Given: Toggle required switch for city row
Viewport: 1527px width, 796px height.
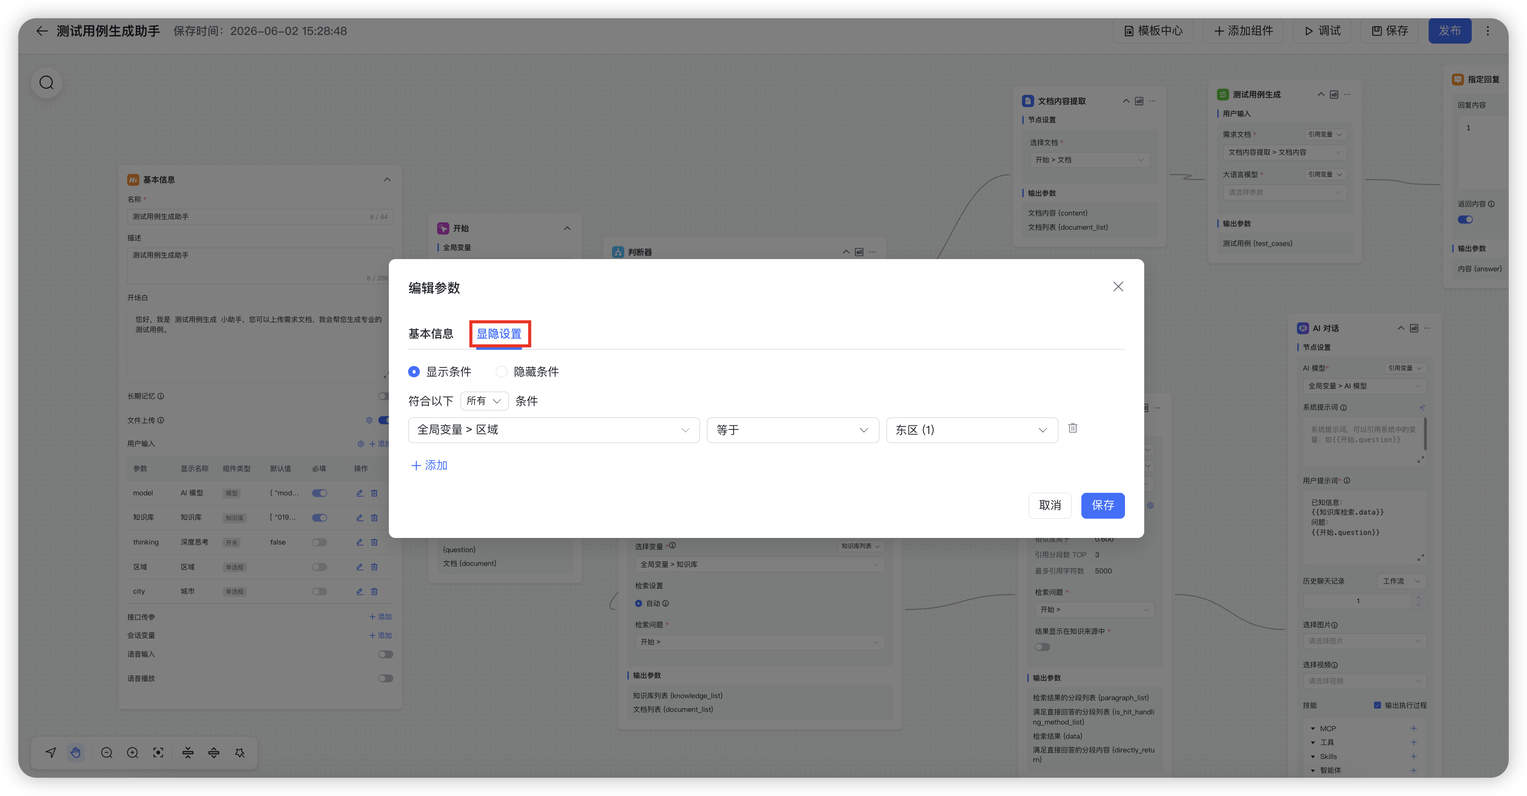Looking at the screenshot, I should click(x=319, y=592).
